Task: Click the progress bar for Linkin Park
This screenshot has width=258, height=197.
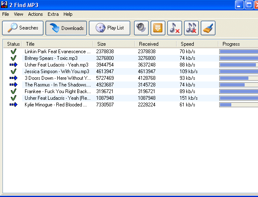Action: (238, 52)
